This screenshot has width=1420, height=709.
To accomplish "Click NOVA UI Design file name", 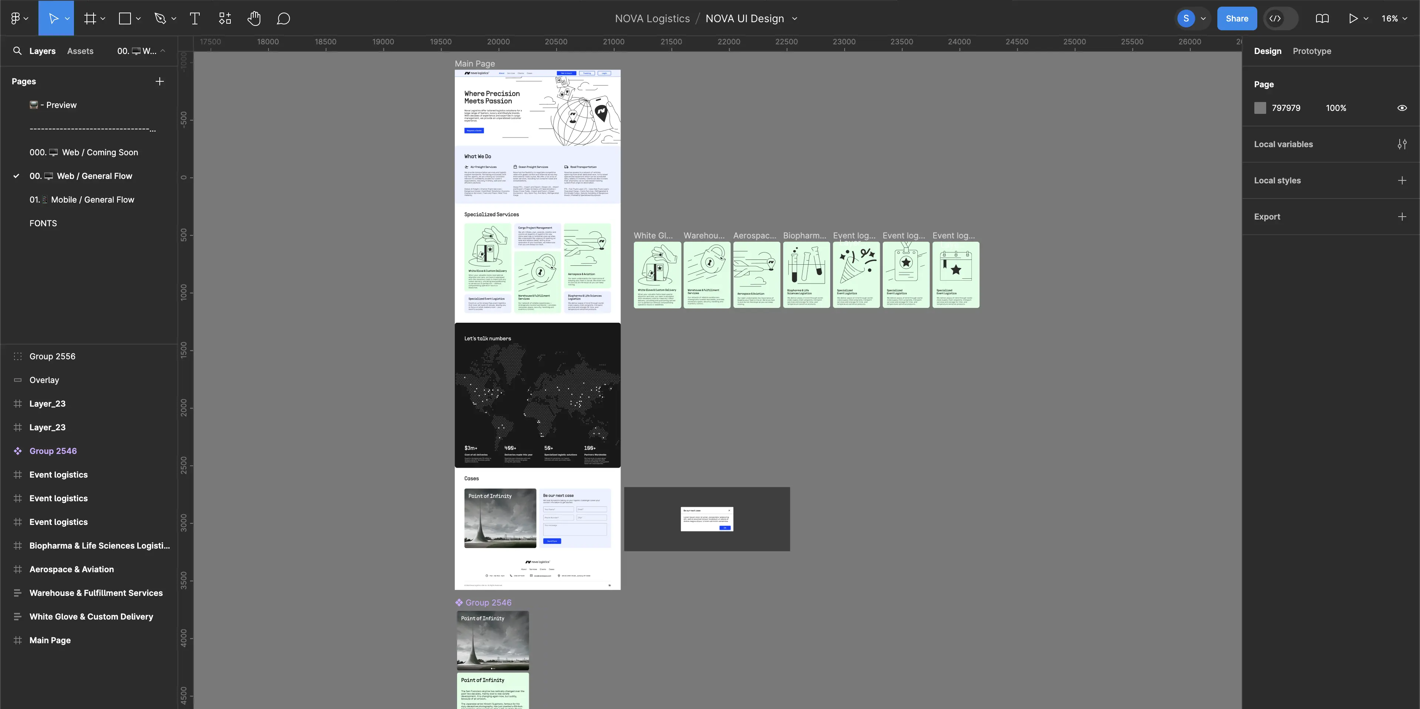I will 744,18.
